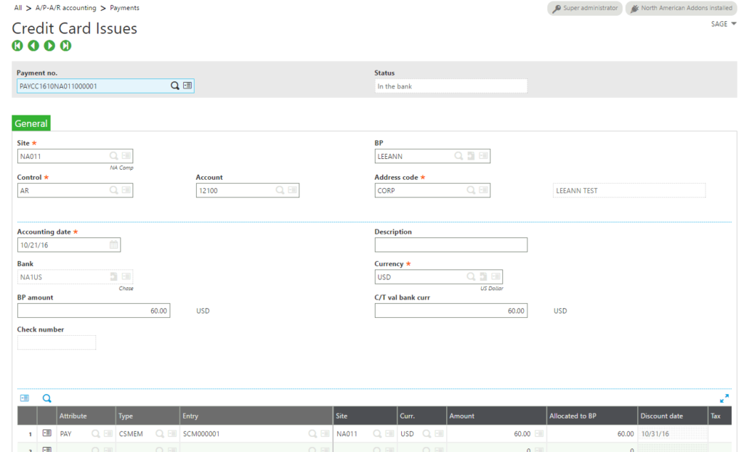Click the All breadcrumb link
Image resolution: width=744 pixels, height=452 pixels.
pos(18,8)
